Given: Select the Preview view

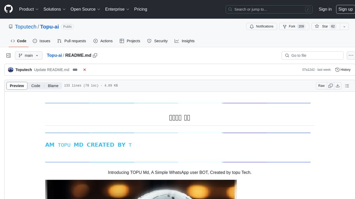Looking at the screenshot, I should point(17,86).
